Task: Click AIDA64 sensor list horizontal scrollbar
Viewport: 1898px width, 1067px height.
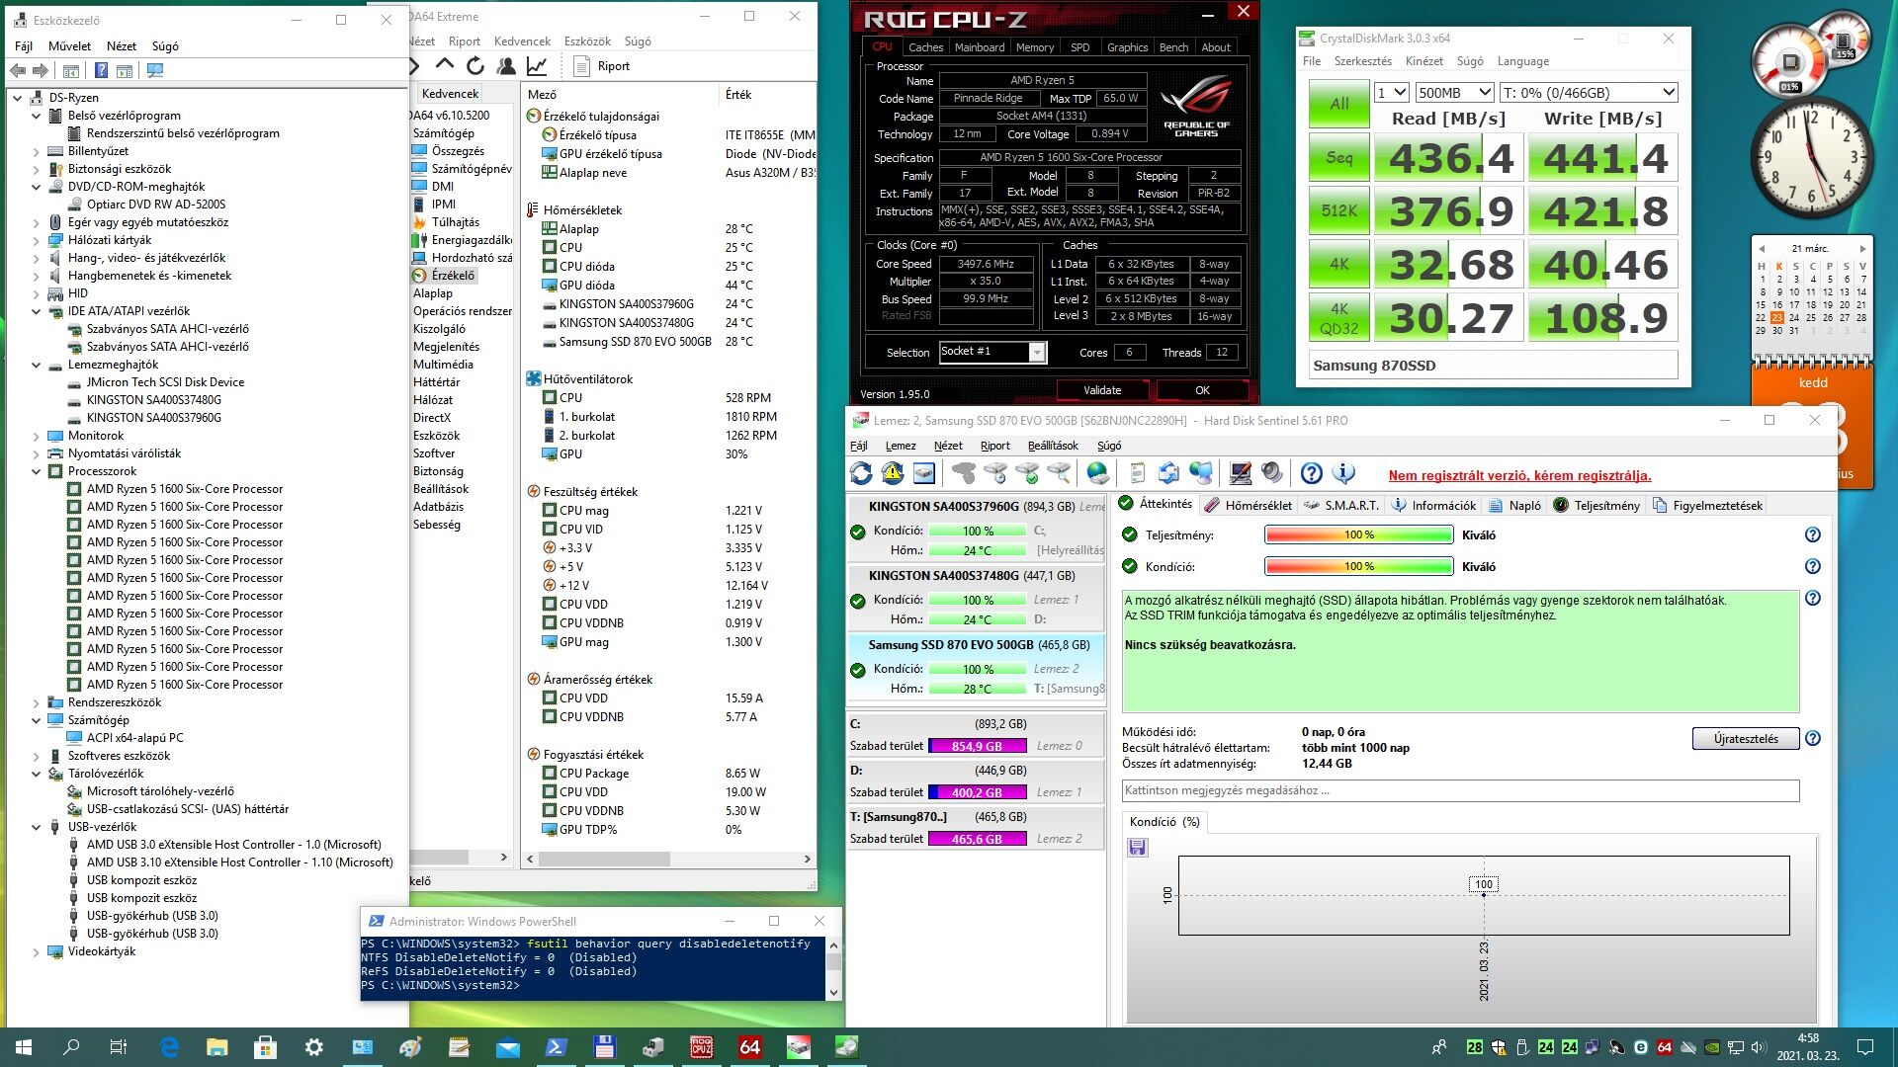Action: pos(669,859)
